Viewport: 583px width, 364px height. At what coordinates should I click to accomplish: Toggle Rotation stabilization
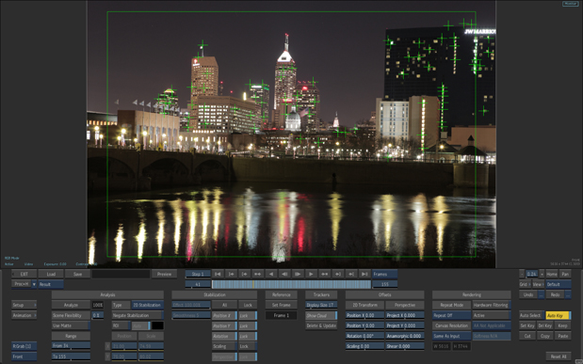224,336
